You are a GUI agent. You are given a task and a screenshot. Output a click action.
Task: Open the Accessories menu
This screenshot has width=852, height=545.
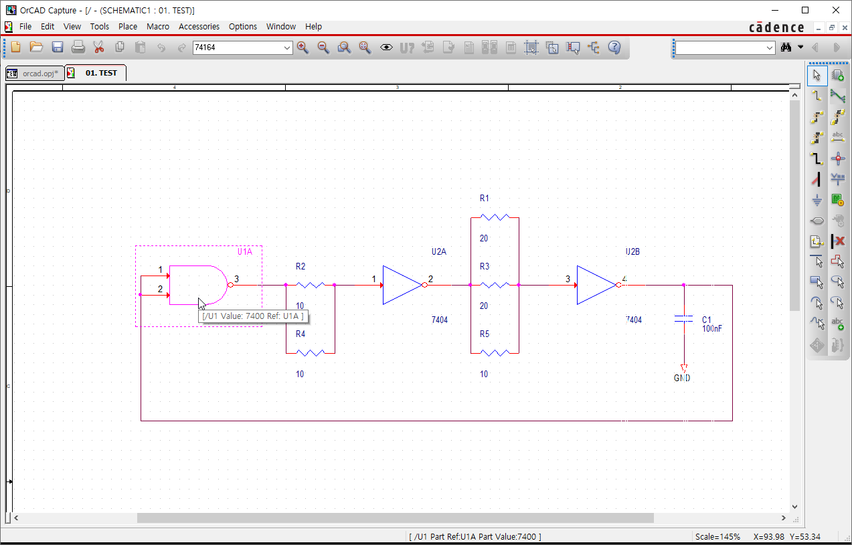tap(199, 27)
